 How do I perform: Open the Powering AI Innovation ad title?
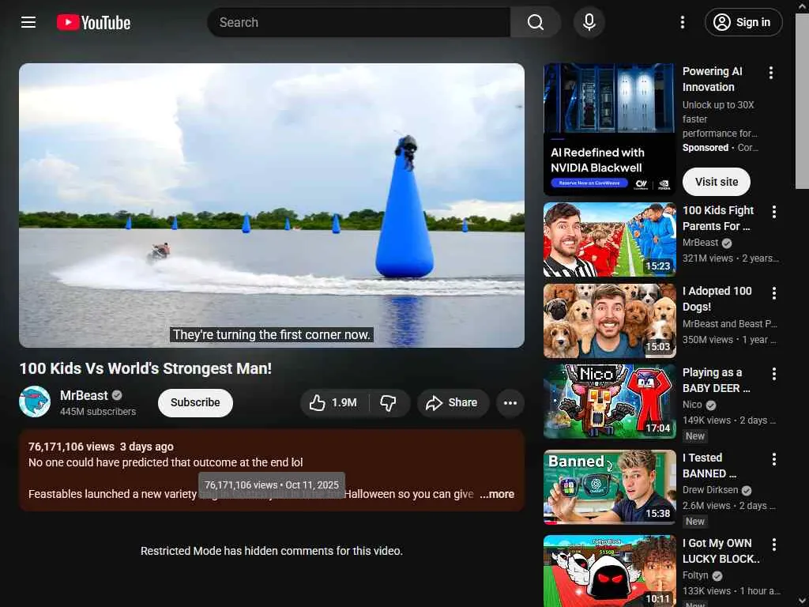[712, 79]
